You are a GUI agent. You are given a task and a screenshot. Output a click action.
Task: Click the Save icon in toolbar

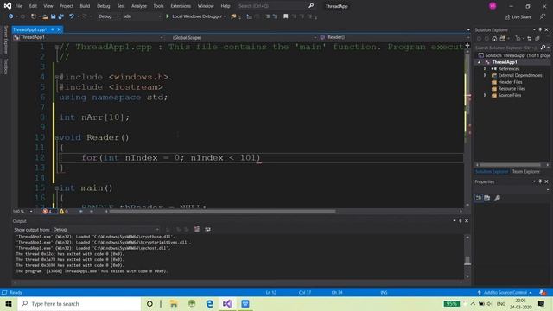point(53,16)
